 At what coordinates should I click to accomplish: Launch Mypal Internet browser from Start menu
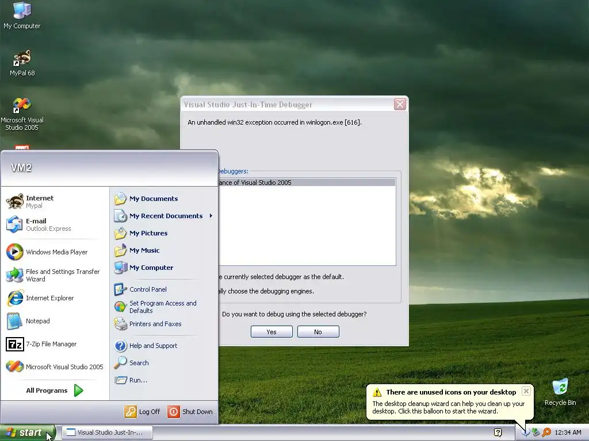pos(55,202)
